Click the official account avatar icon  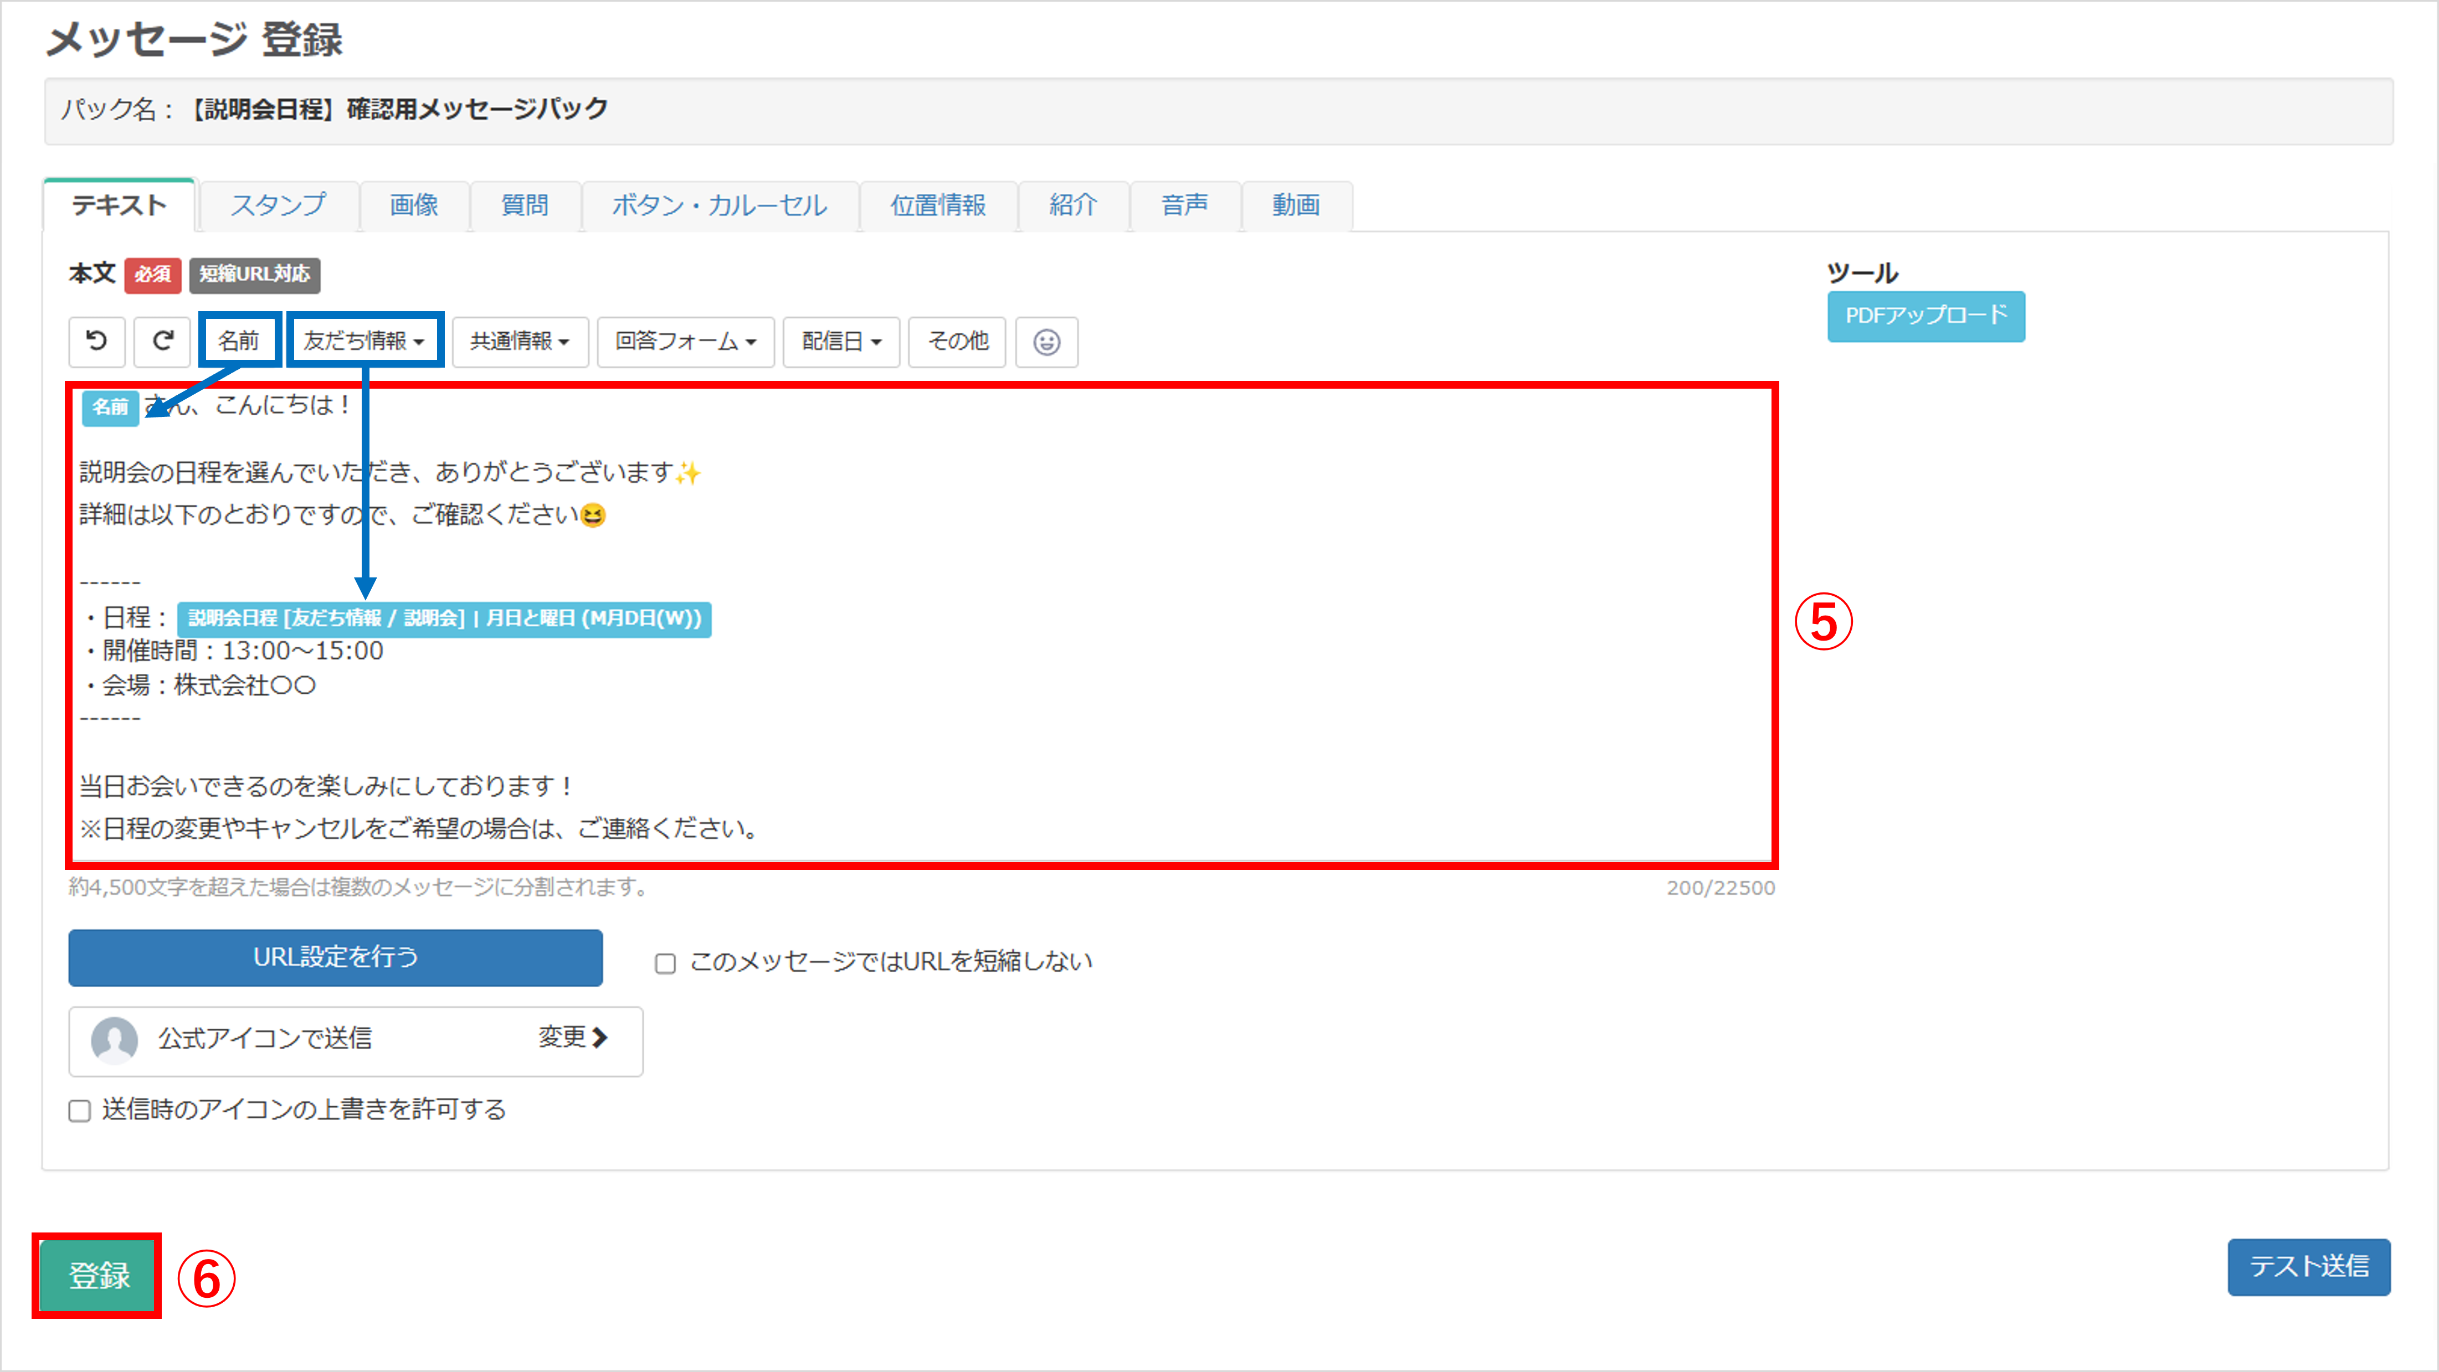point(115,1040)
